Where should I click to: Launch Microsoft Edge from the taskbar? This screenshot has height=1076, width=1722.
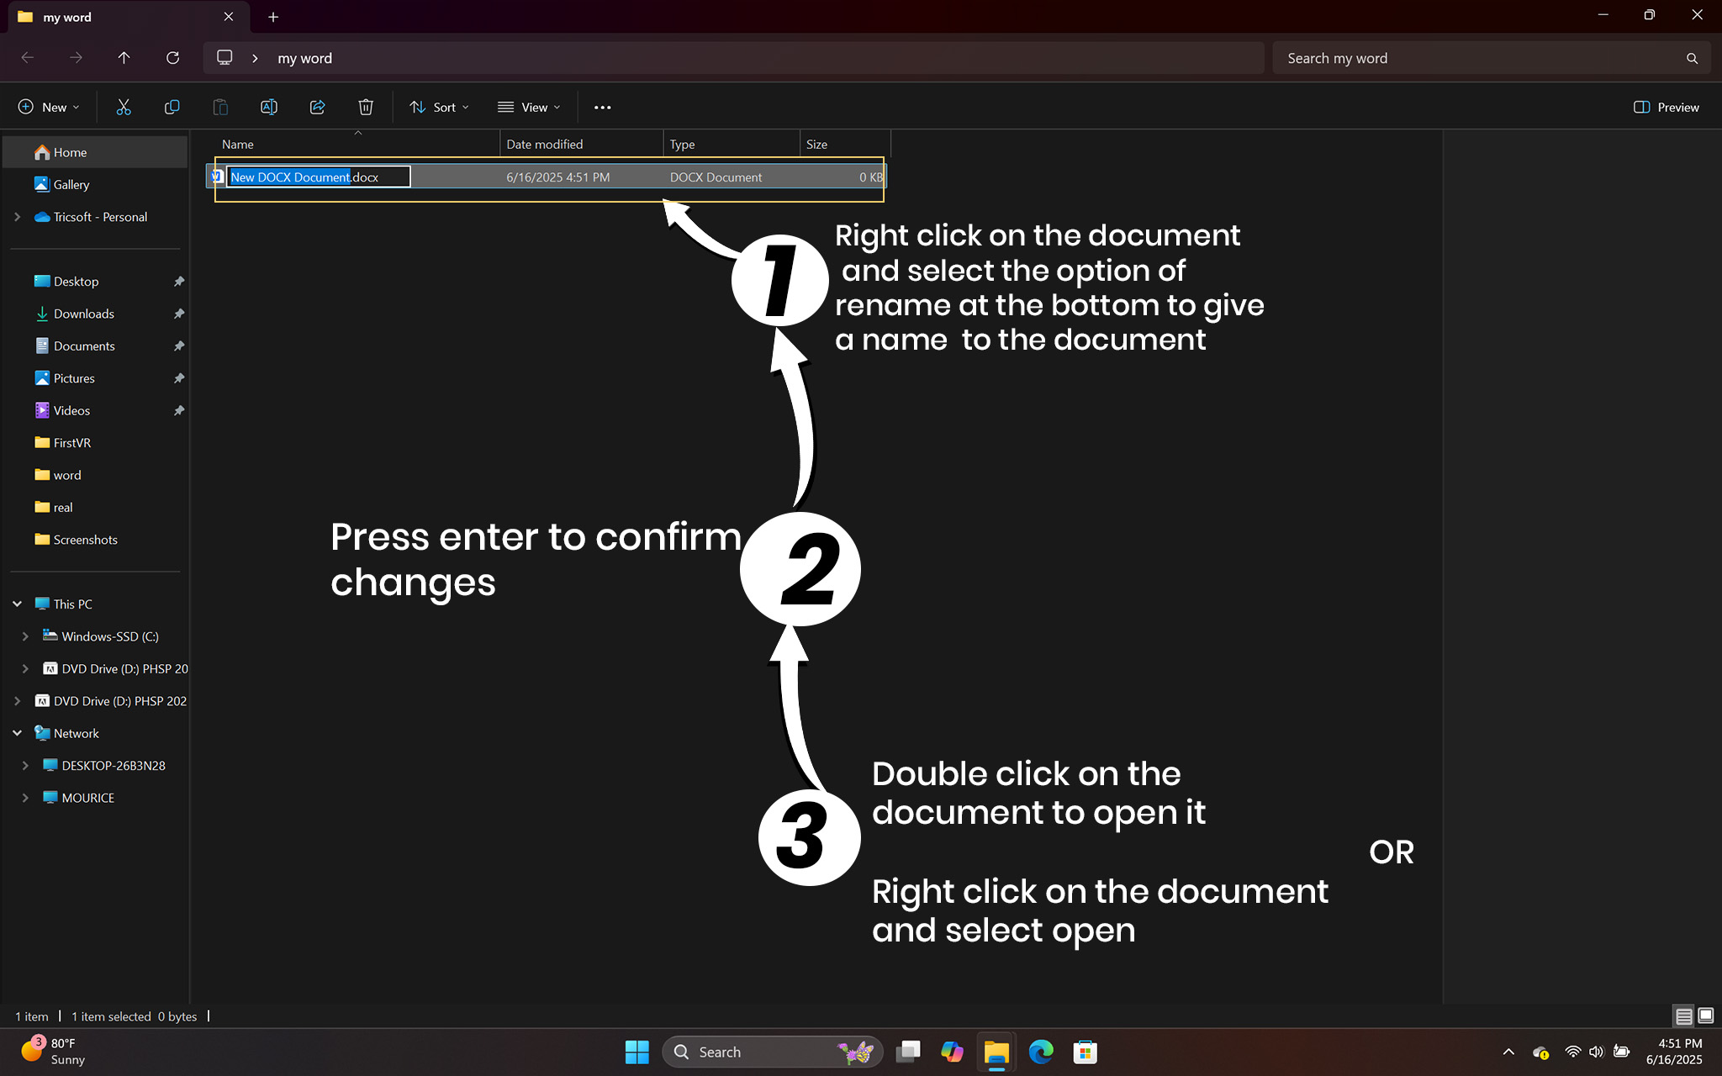click(1041, 1052)
